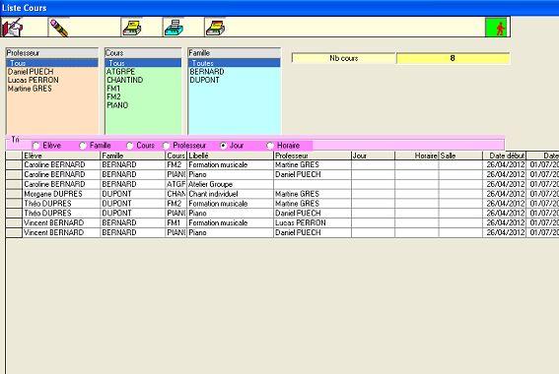Click the edit note icon with pen
This screenshot has height=374, width=559.
click(x=13, y=28)
